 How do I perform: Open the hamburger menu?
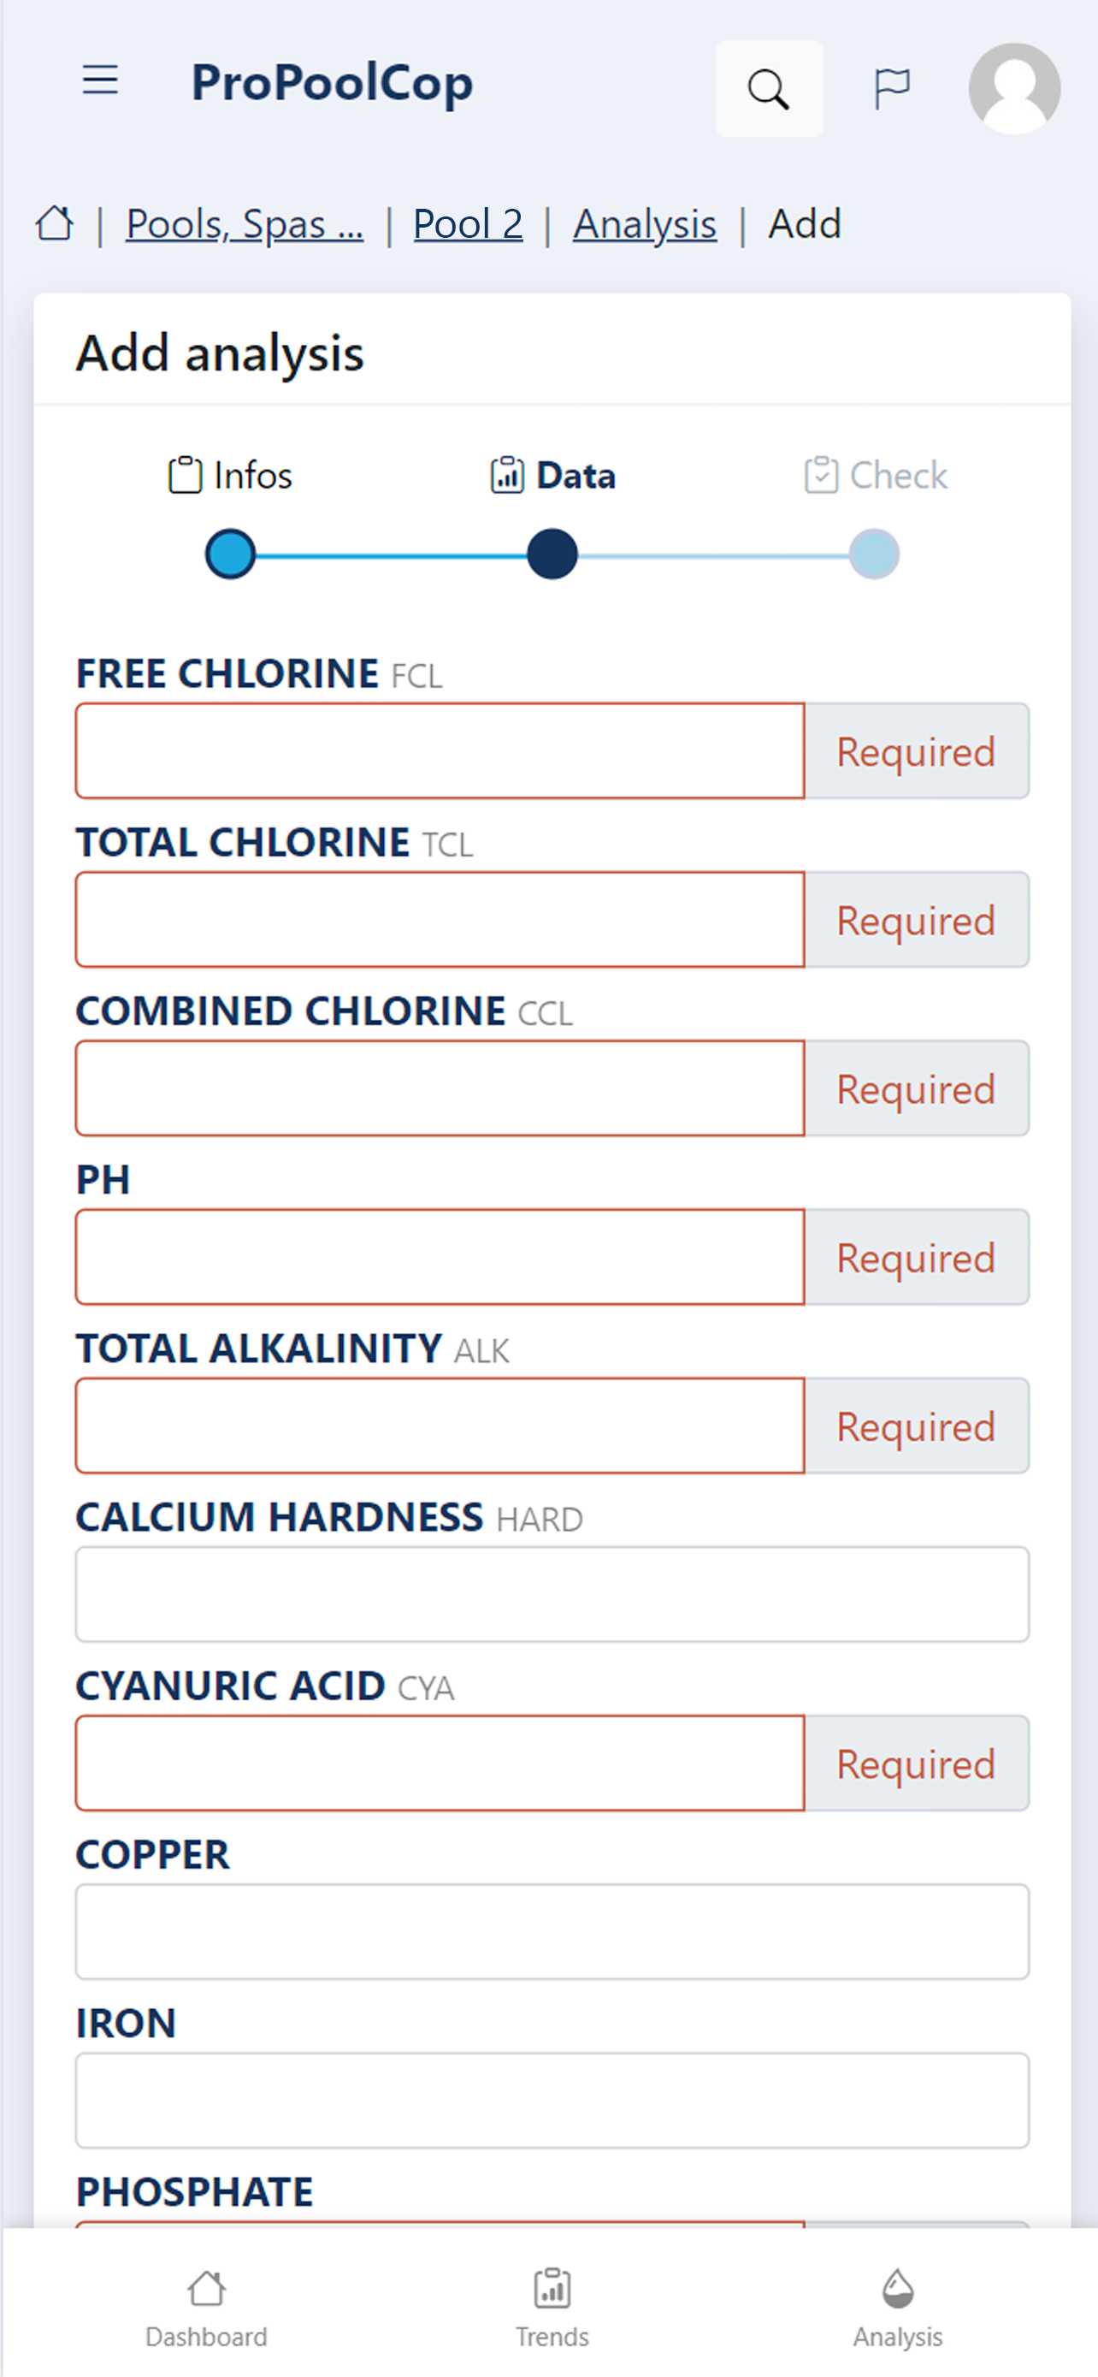click(x=99, y=81)
